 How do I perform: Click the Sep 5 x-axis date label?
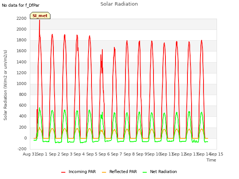92,154
